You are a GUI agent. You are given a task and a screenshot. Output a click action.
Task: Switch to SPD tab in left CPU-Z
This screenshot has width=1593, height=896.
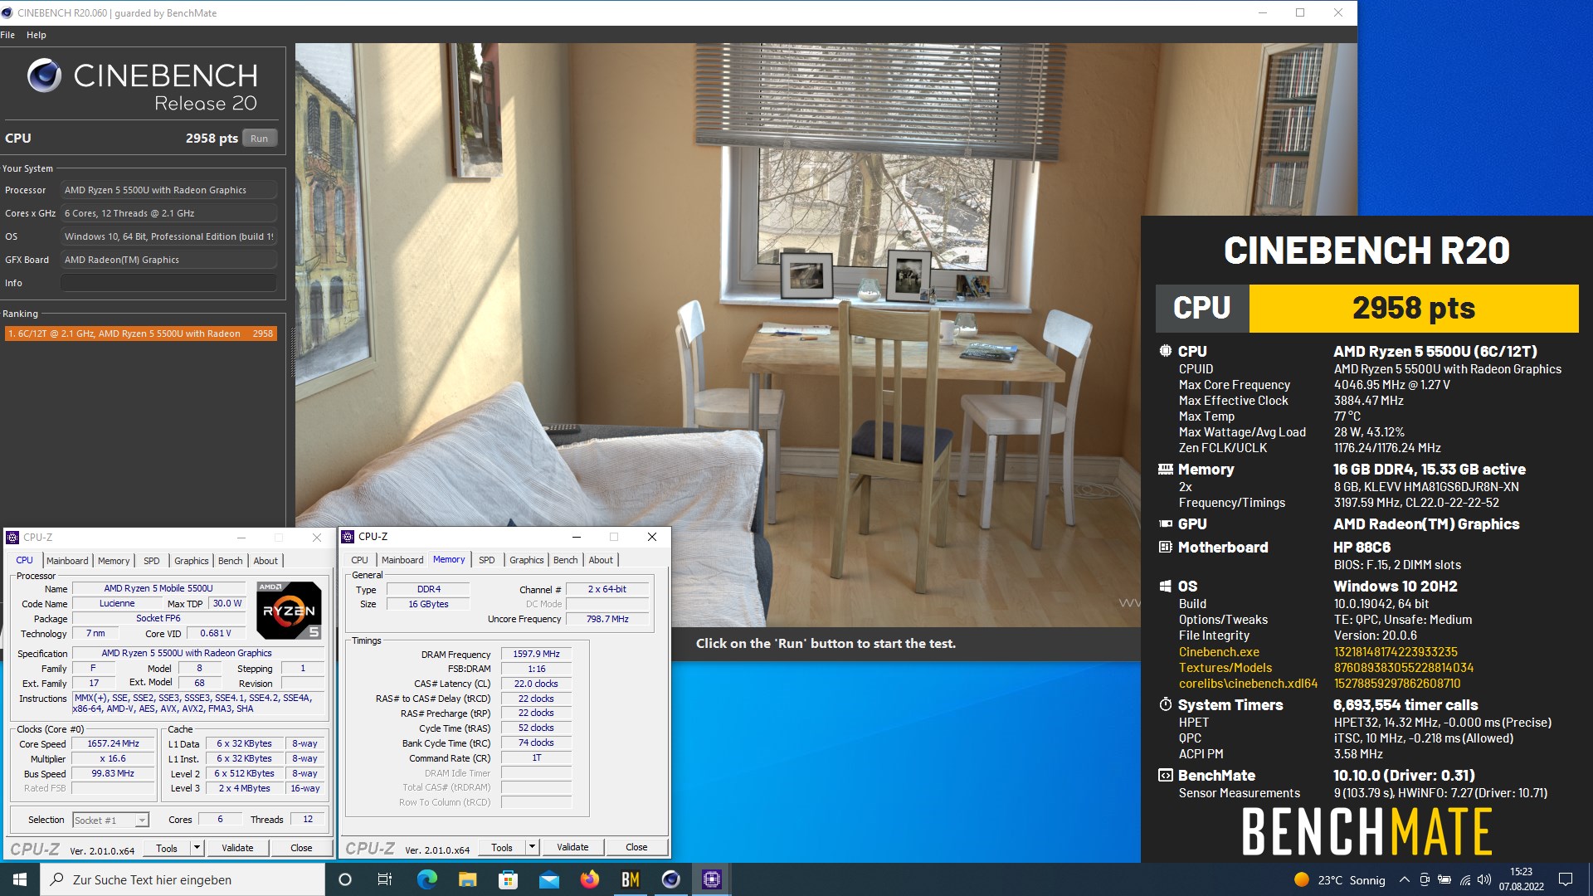tap(152, 561)
